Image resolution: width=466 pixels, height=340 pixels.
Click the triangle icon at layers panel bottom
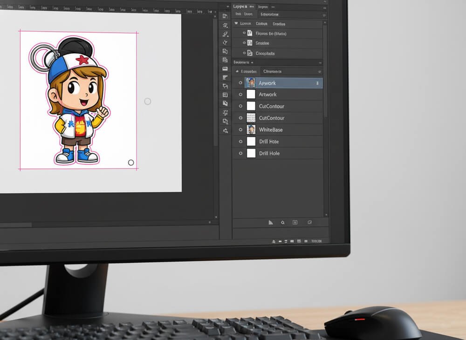point(271,223)
